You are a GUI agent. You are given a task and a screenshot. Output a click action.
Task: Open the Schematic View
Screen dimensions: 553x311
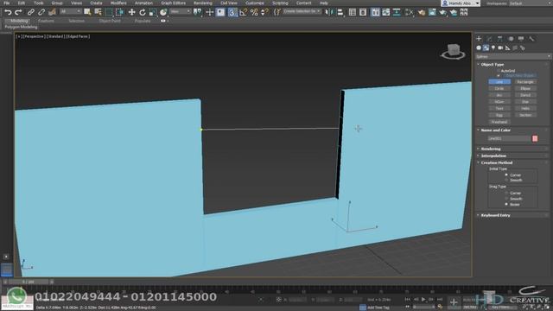[397, 12]
